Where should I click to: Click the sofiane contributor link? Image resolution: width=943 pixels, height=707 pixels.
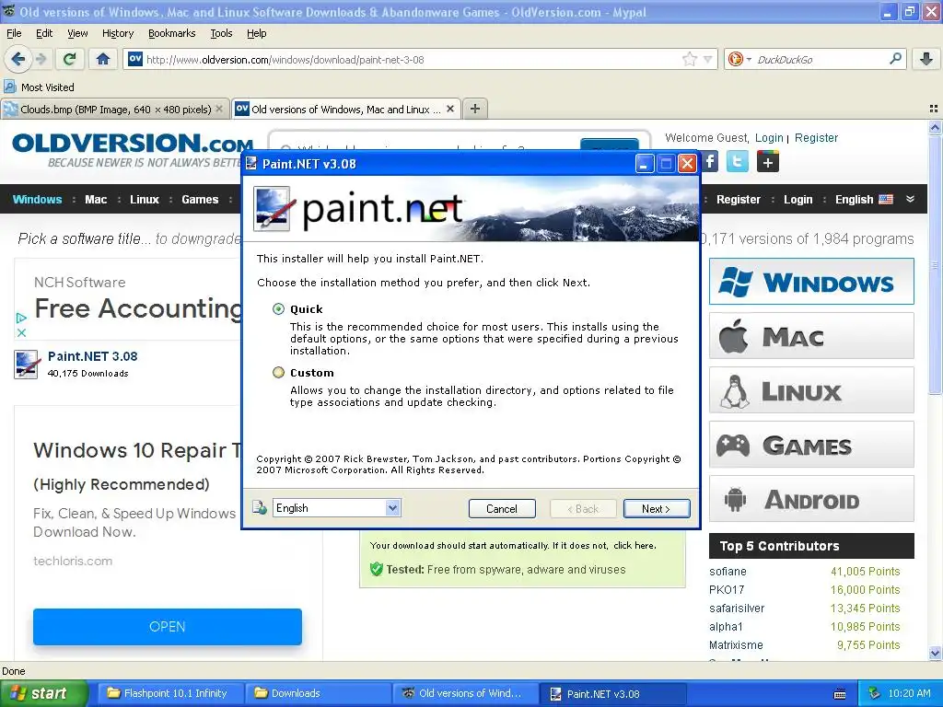point(728,571)
